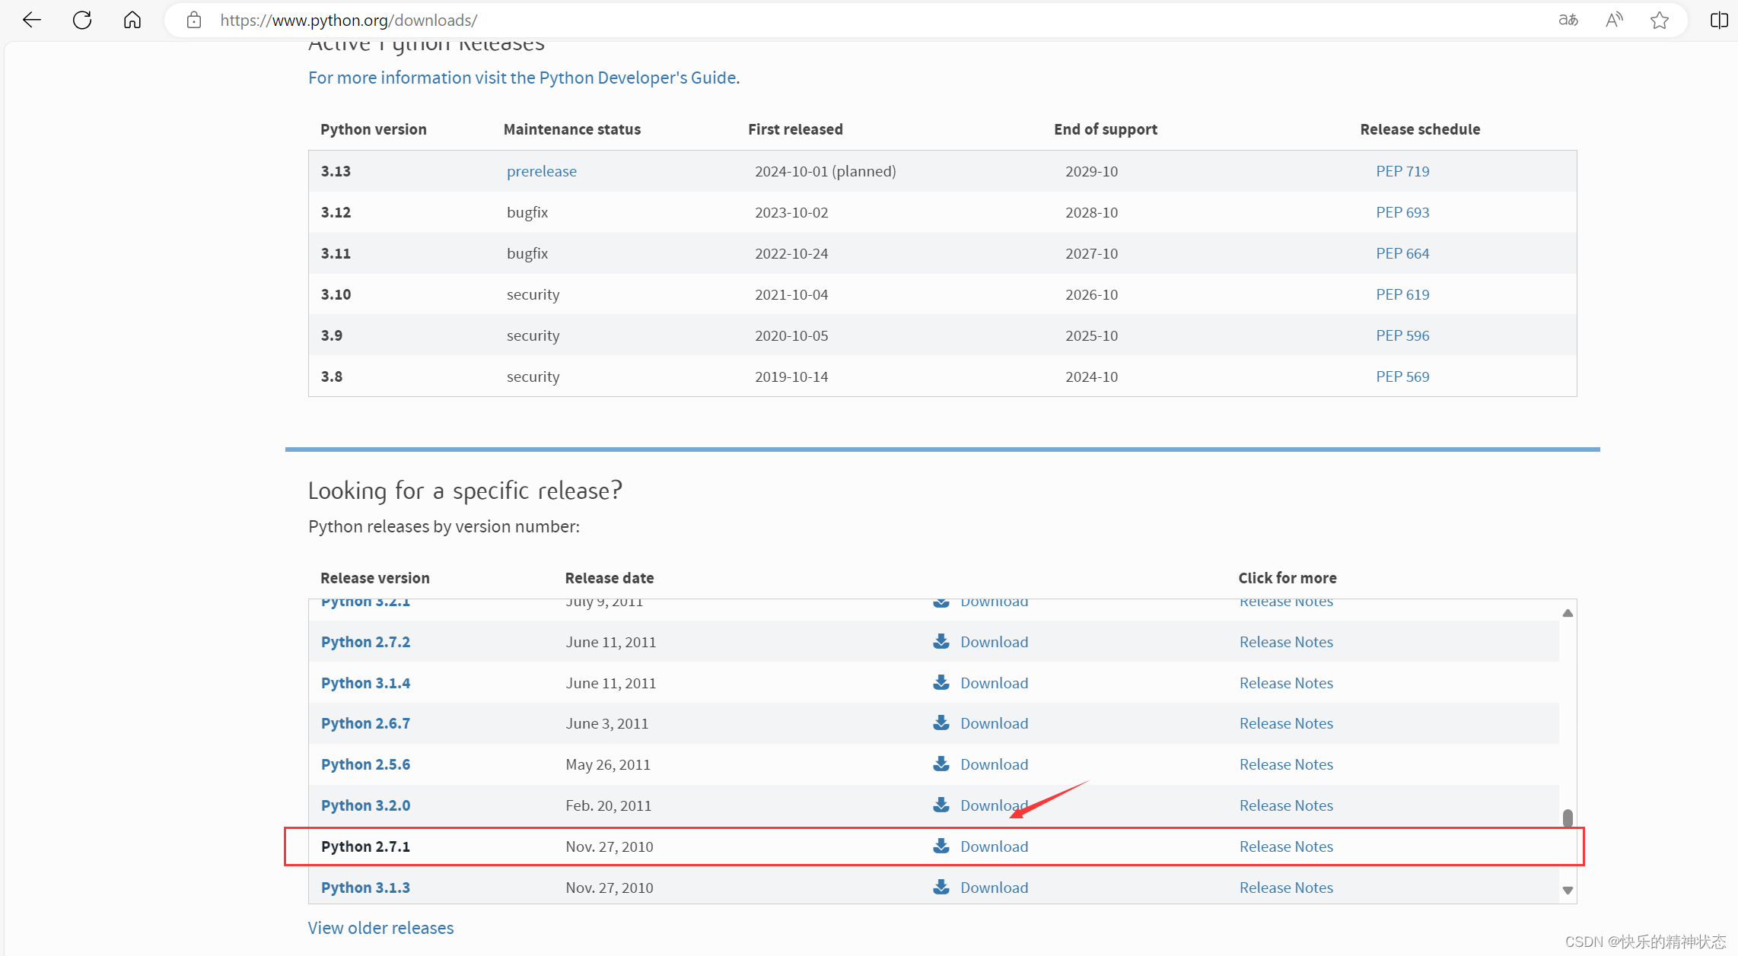
Task: Reload the page with refresh icon
Action: pos(82,20)
